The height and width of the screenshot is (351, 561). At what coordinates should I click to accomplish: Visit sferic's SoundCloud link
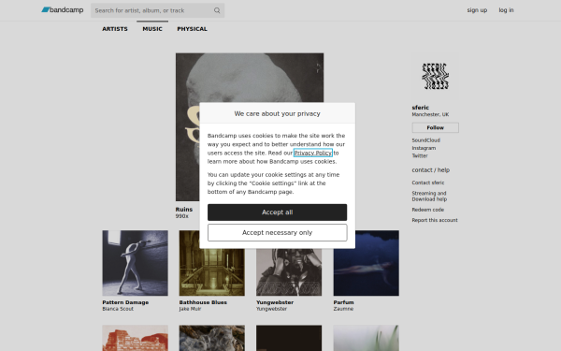point(425,140)
